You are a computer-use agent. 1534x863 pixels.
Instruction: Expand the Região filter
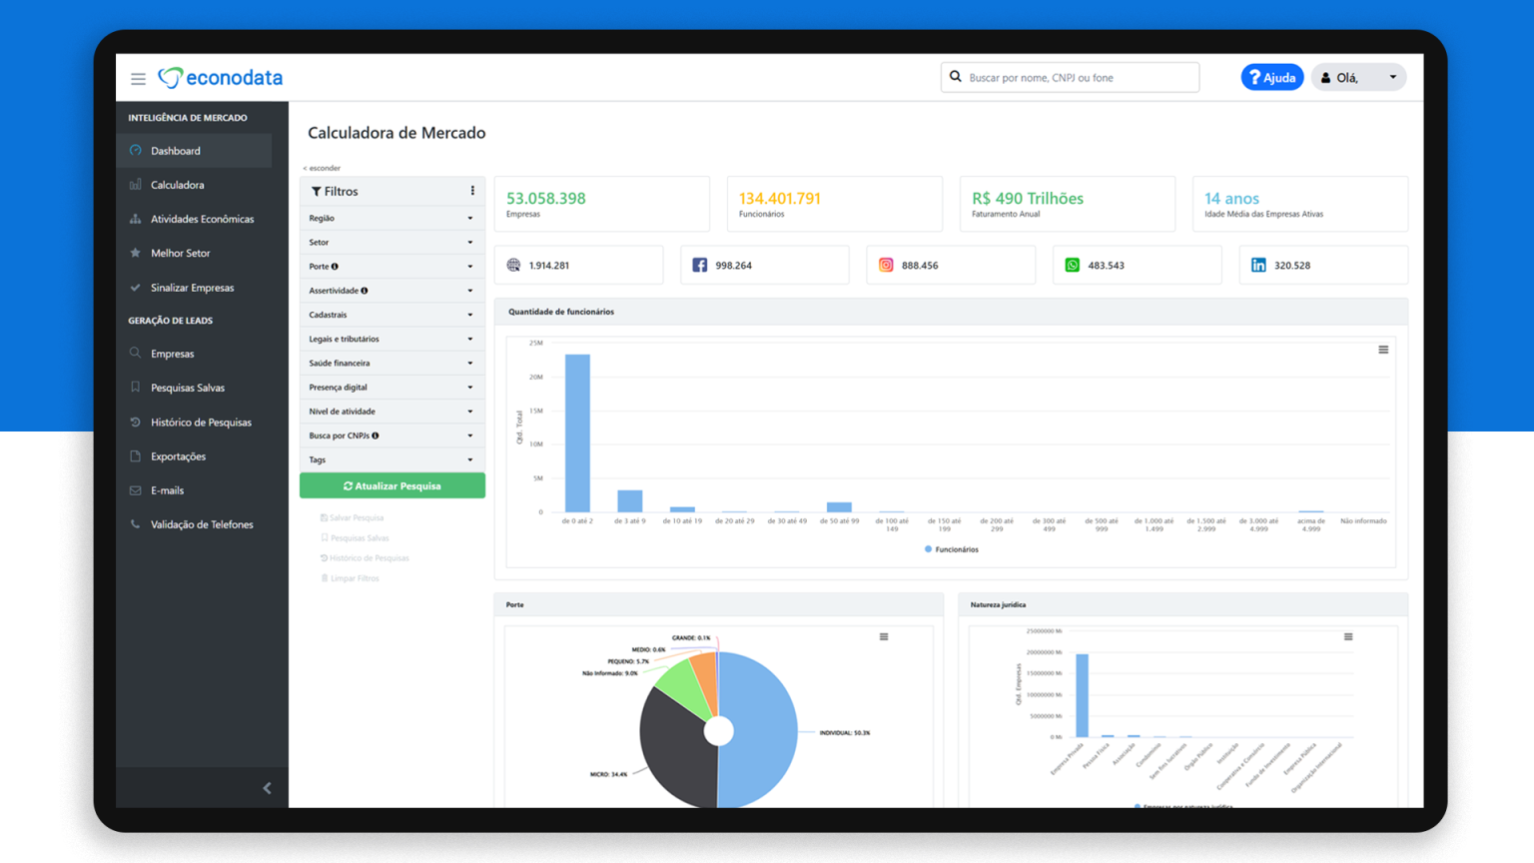391,218
